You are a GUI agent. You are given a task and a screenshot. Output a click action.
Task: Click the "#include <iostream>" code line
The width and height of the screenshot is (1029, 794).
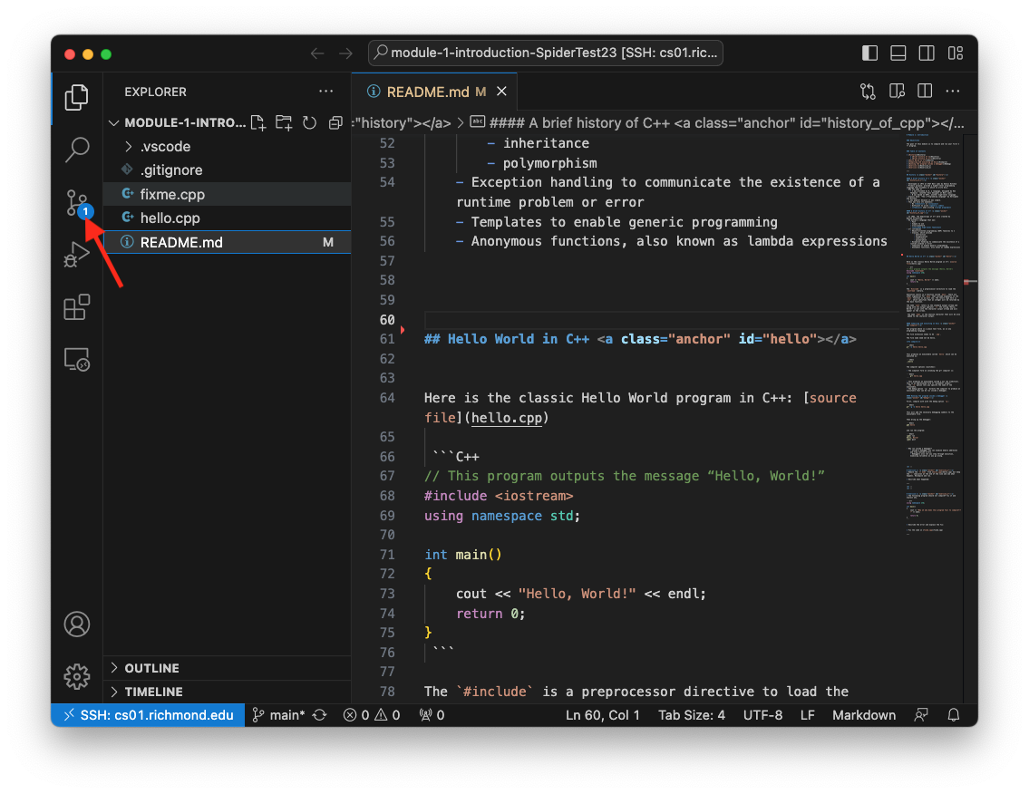(499, 496)
